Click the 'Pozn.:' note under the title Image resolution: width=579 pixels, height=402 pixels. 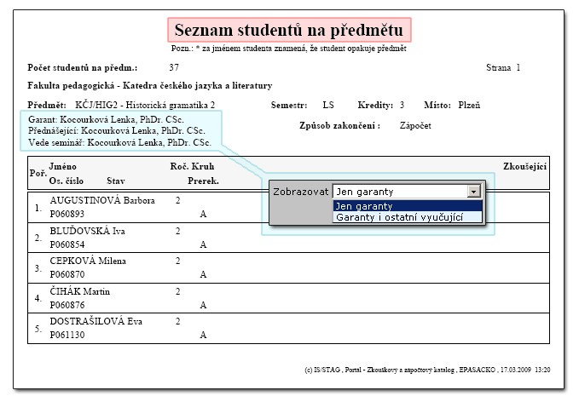coord(288,49)
